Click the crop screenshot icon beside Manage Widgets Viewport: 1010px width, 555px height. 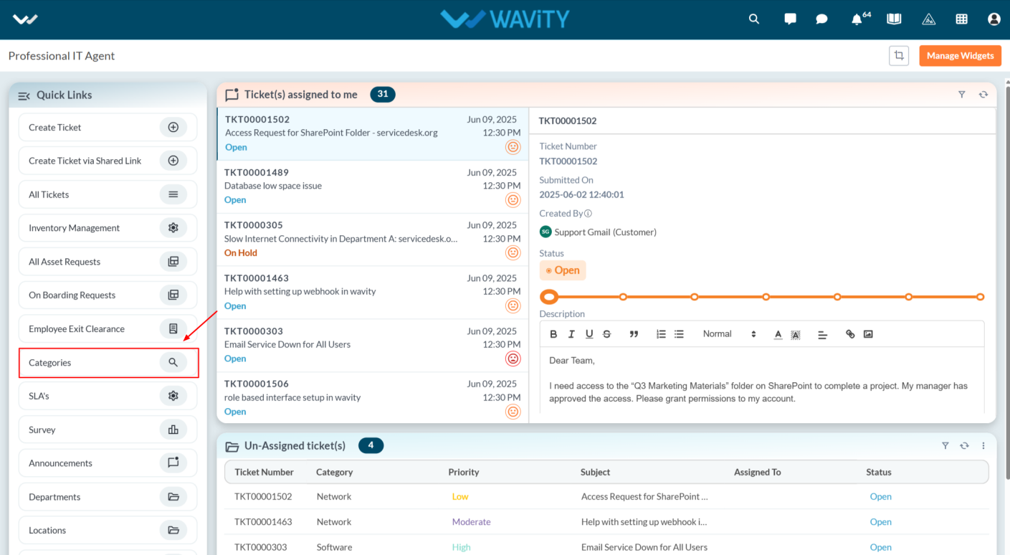point(899,55)
